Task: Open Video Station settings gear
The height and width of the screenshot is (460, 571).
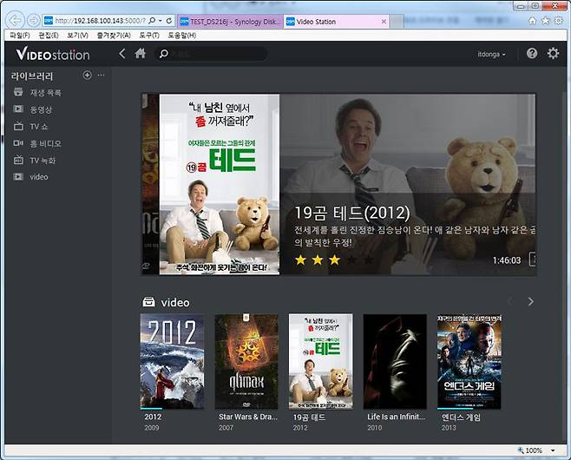Action: click(553, 54)
